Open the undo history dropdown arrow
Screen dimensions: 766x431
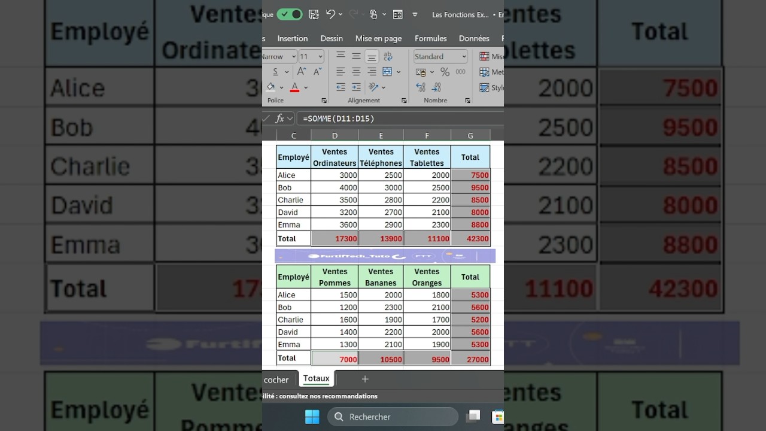[341, 14]
